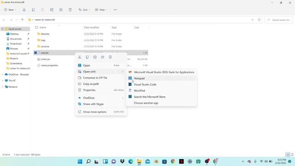Click the Copy icon in the context menu
The width and height of the screenshot is (295, 166).
[87, 57]
